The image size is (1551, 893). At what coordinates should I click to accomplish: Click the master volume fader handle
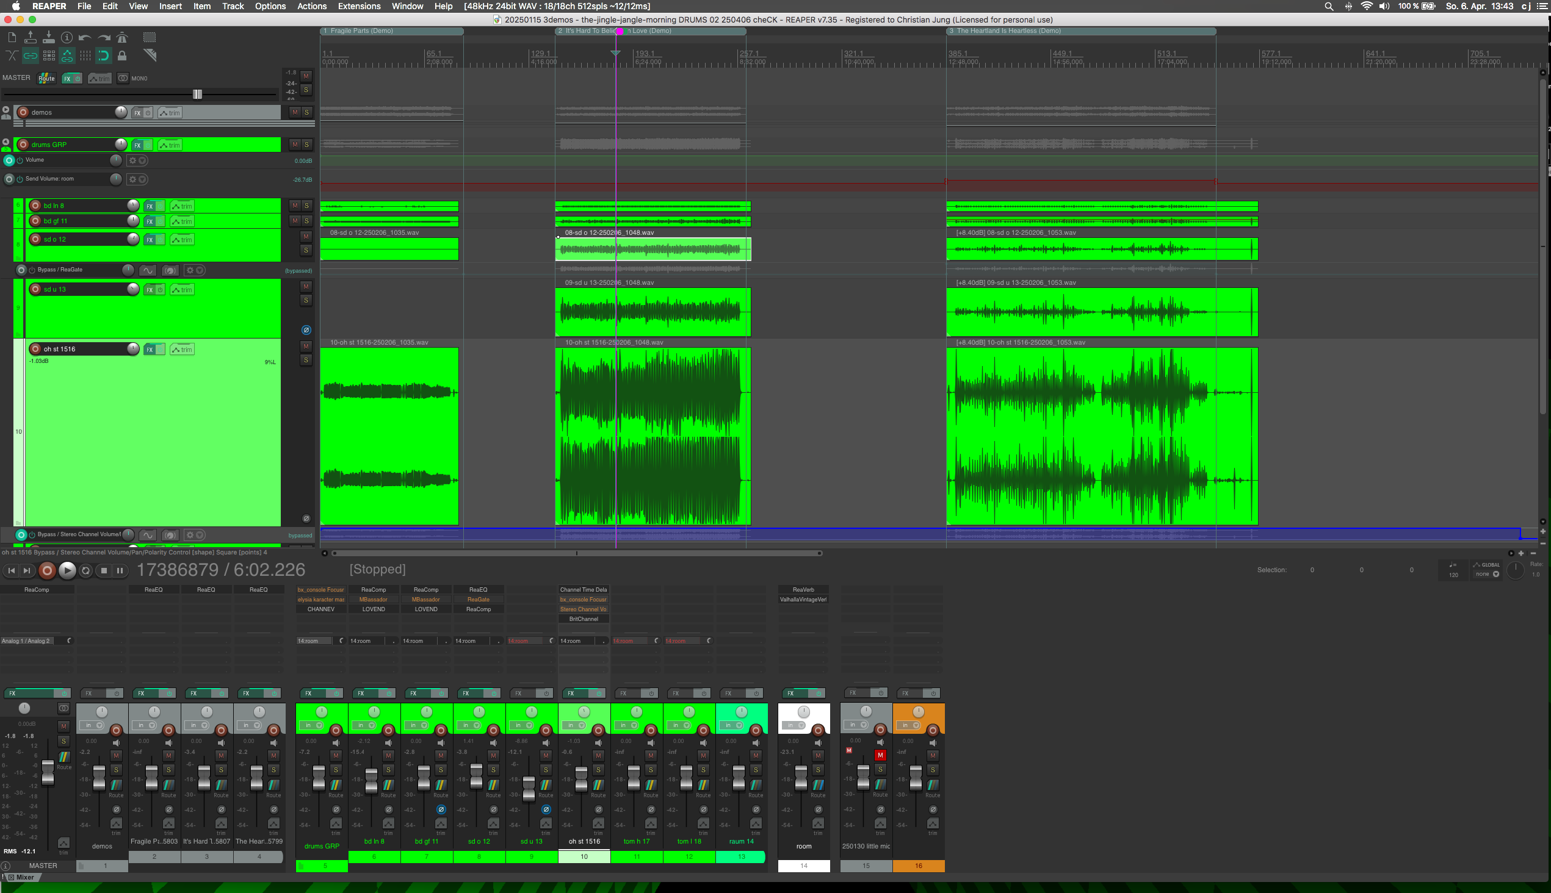(197, 94)
